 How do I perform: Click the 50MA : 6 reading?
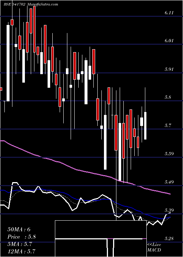[x=19, y=229]
